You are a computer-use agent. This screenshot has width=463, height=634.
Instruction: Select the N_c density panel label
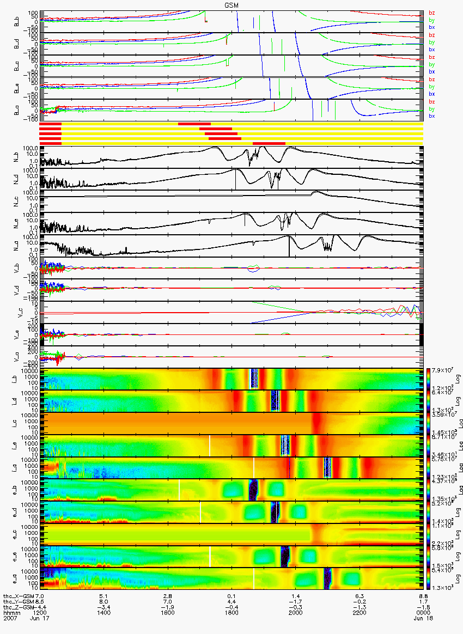point(16,202)
